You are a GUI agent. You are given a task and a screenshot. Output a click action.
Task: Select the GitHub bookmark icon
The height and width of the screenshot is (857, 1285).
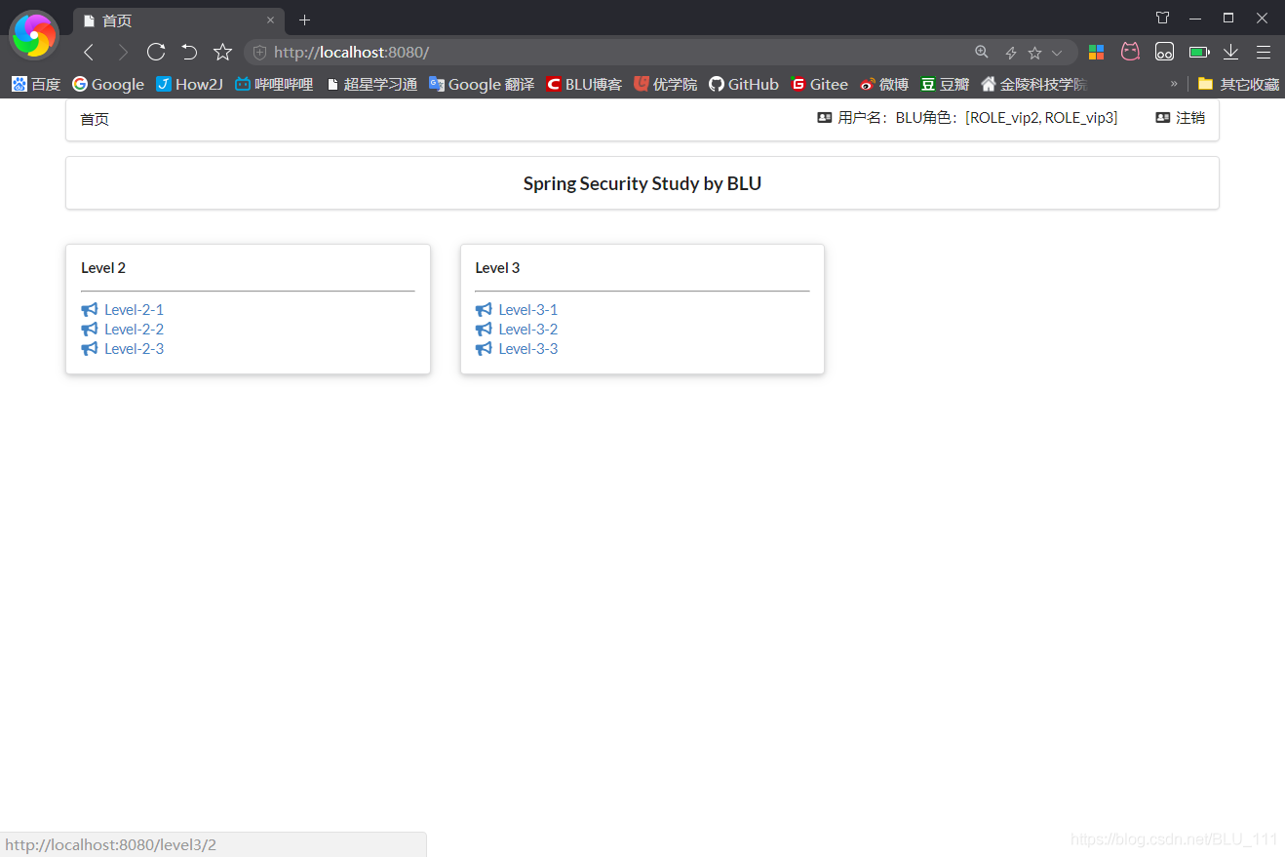pos(717,84)
